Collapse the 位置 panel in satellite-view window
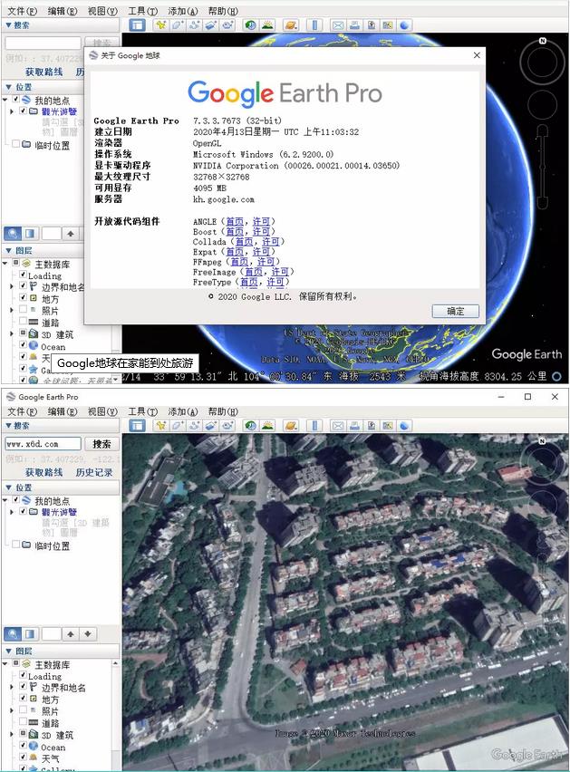Image resolution: width=570 pixels, height=772 pixels. click(8, 487)
